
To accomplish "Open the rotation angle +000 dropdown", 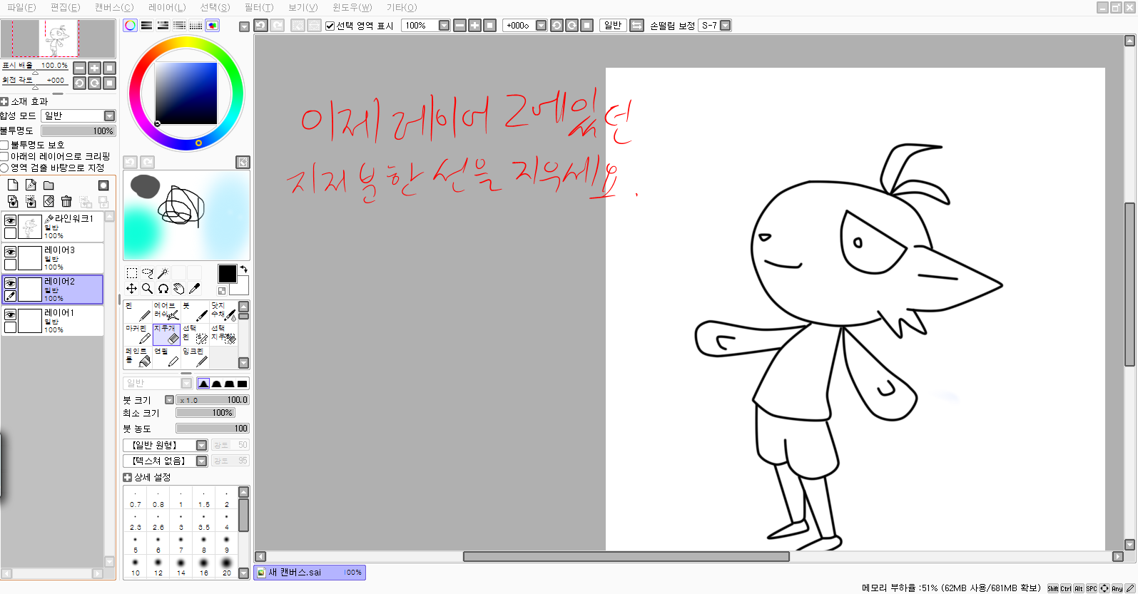I will click(541, 26).
